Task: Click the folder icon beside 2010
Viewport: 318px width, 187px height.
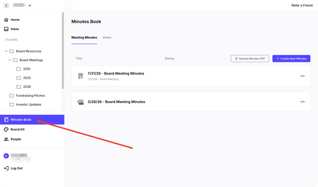Action: (x=19, y=69)
